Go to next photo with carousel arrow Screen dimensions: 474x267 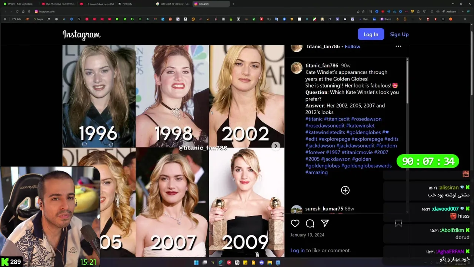276,146
